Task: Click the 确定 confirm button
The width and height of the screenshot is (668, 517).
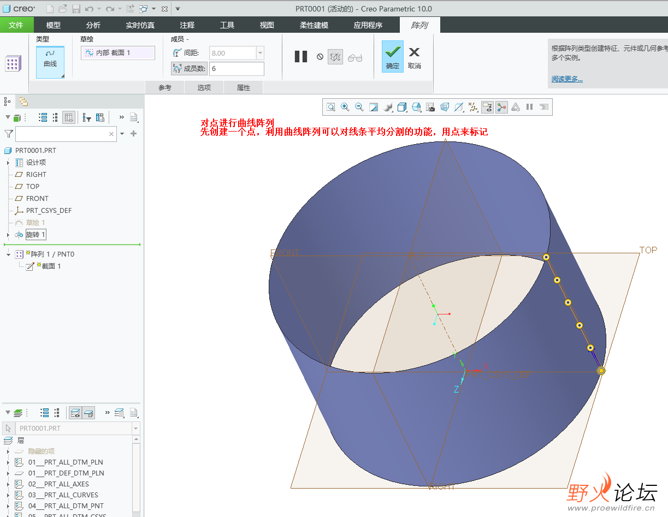Action: [x=393, y=57]
